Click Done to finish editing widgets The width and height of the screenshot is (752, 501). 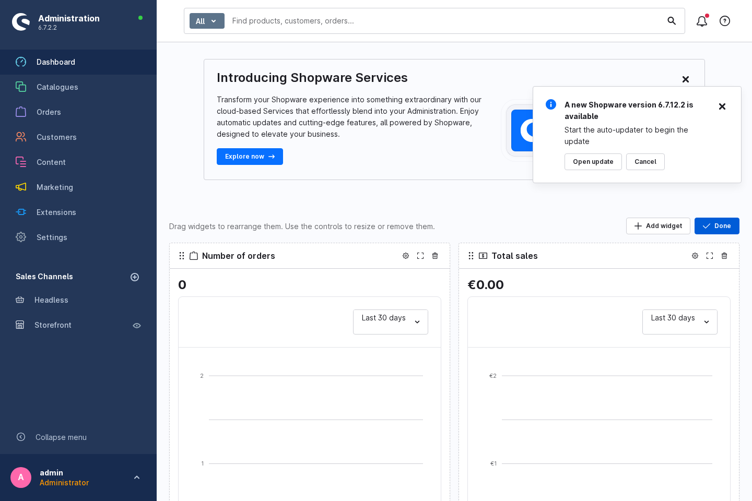click(717, 226)
